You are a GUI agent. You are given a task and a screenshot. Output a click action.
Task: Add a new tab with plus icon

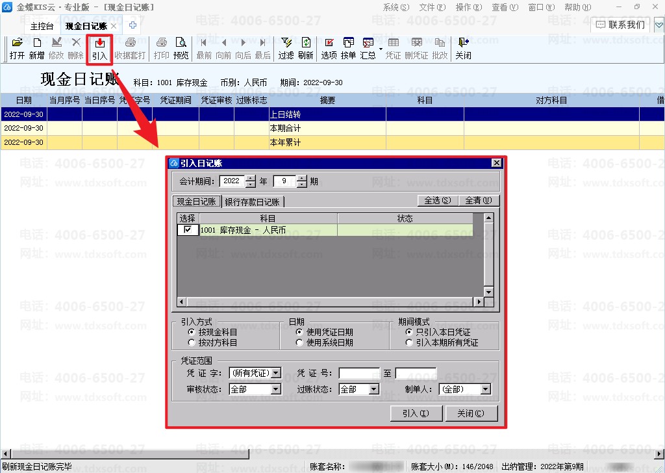coord(132,25)
